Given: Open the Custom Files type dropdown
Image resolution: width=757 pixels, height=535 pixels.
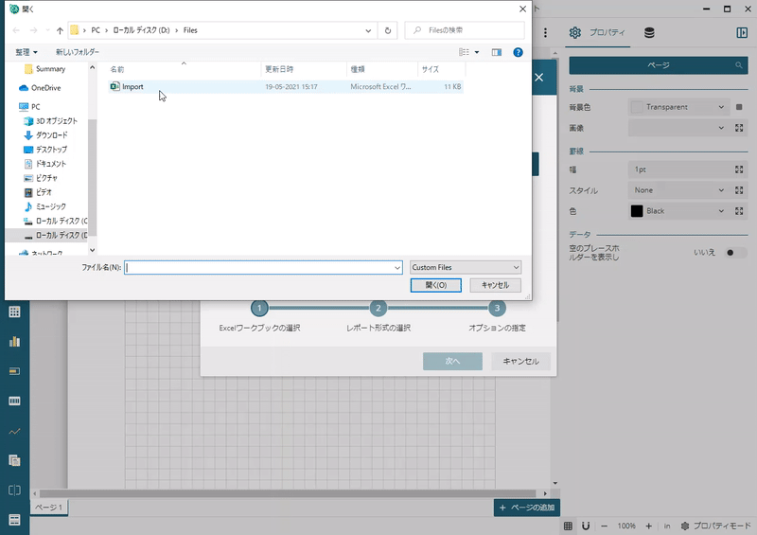Looking at the screenshot, I should tap(466, 268).
